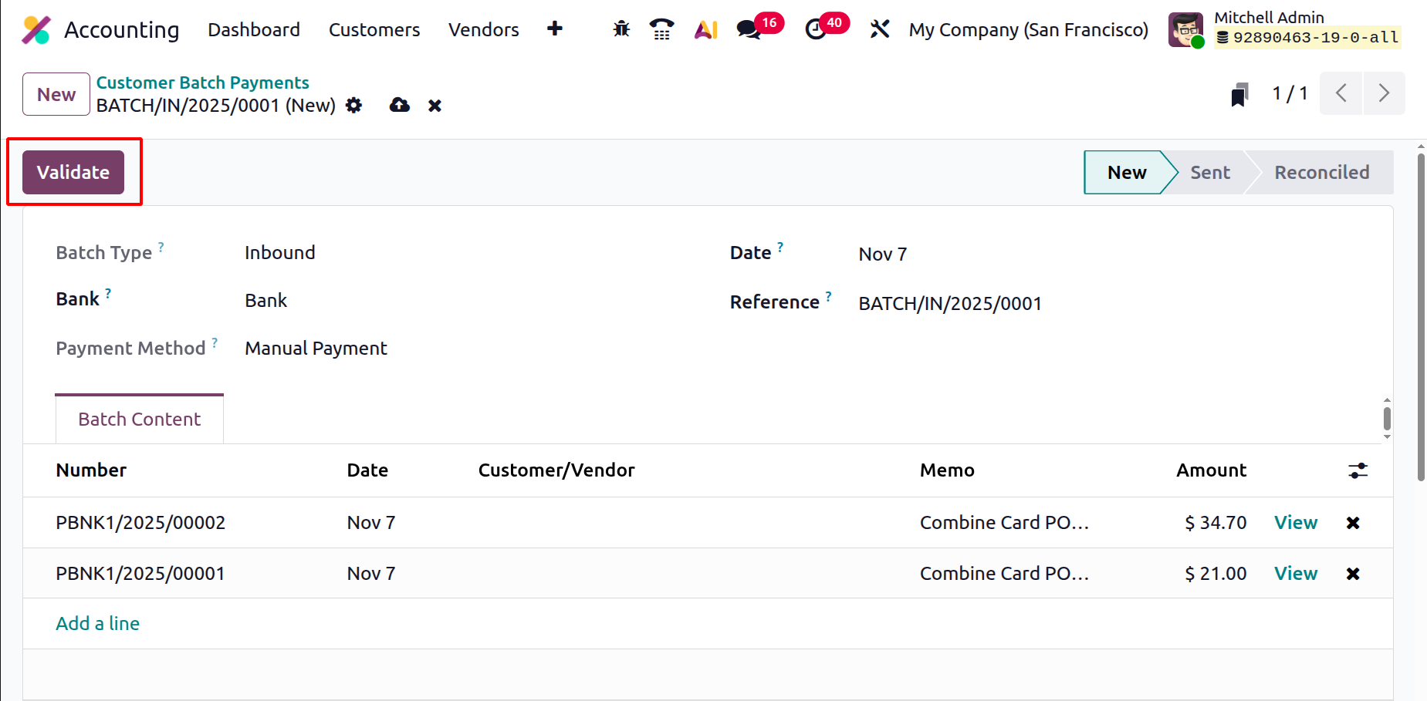The image size is (1427, 701).
Task: Toggle optional columns settings icon
Action: tap(1358, 470)
